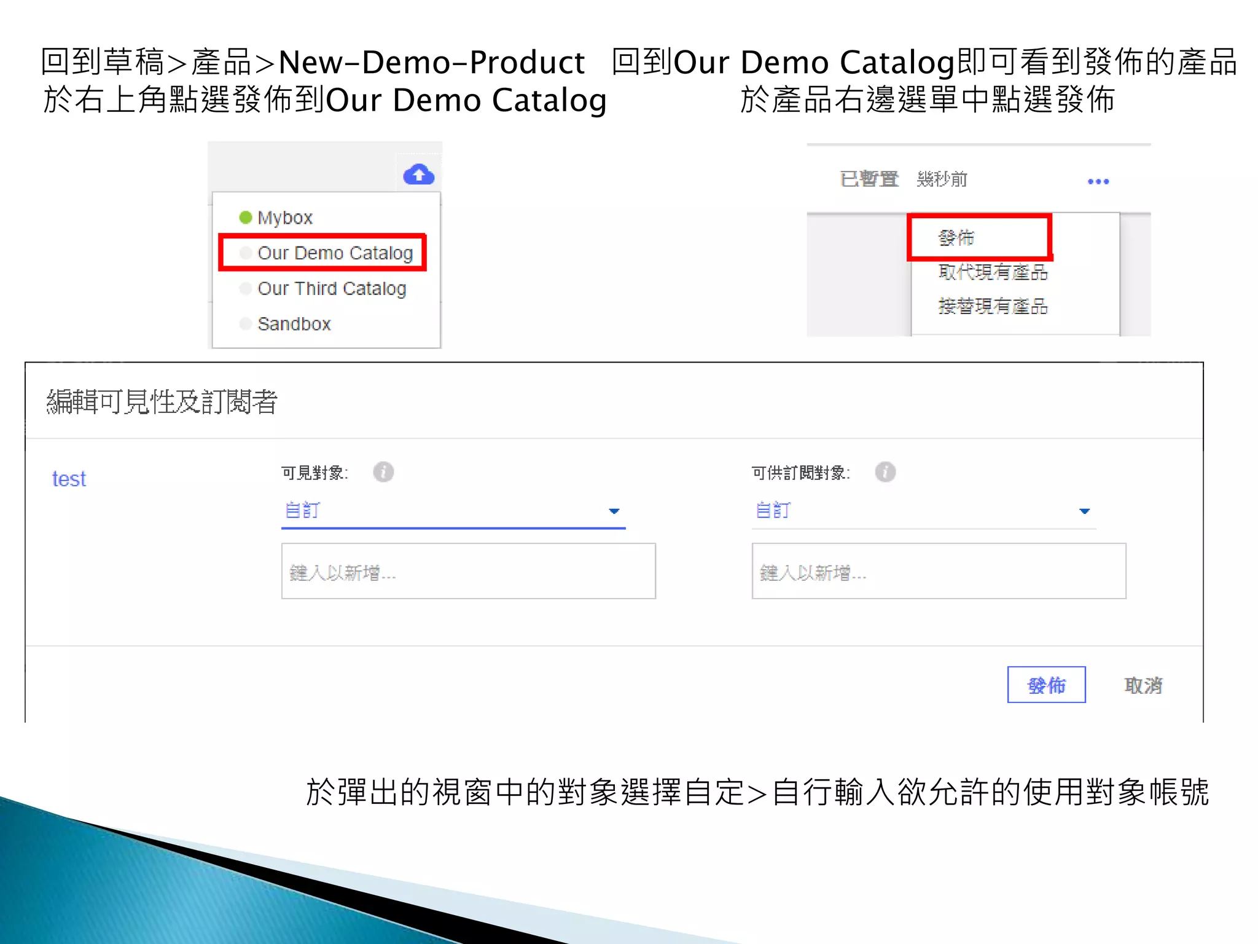Choose Sandbox in publish list
Screen dimensions: 1258x944
click(x=285, y=323)
